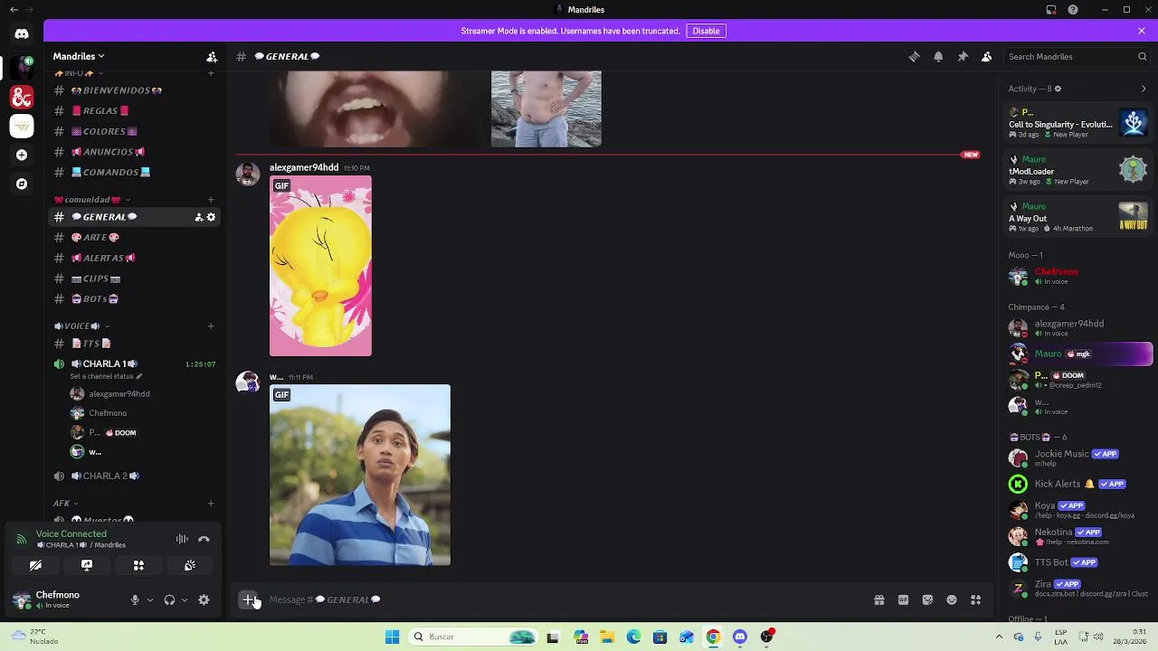Image resolution: width=1158 pixels, height=651 pixels.
Task: Add a server with the plus icon
Action: [22, 155]
